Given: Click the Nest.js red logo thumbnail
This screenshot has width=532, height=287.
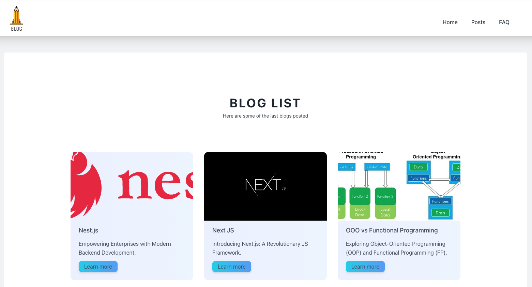Looking at the screenshot, I should pos(132,186).
